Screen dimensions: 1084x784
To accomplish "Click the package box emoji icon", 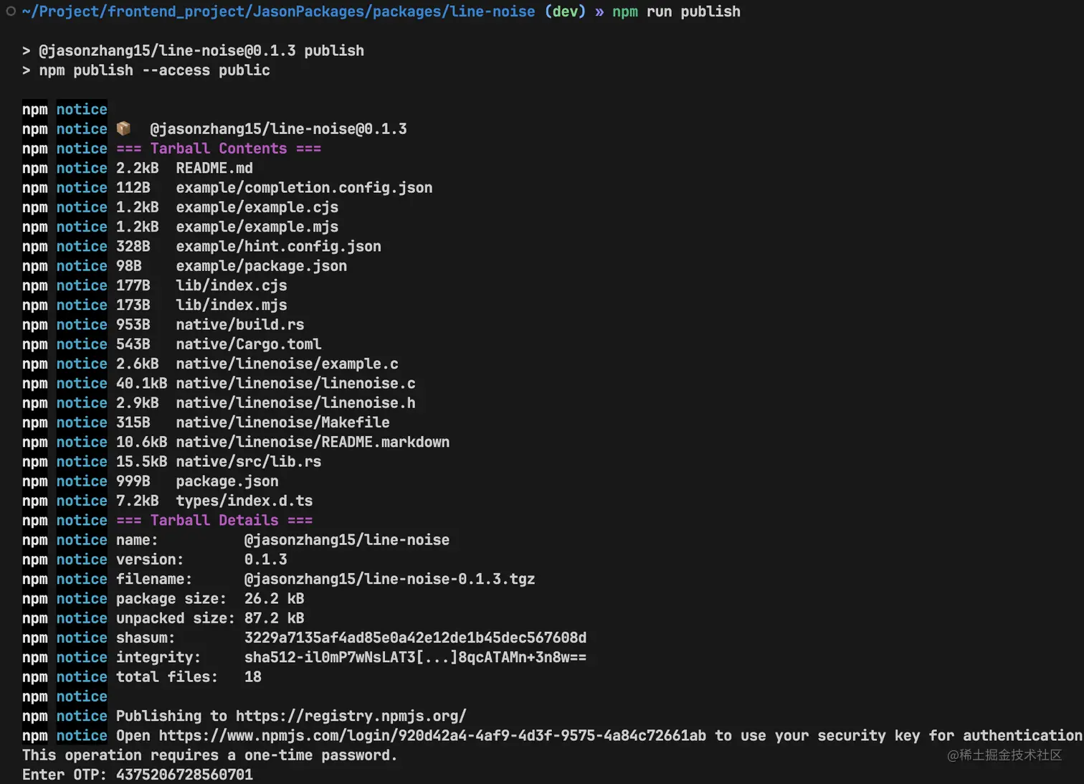I will pyautogui.click(x=123, y=128).
